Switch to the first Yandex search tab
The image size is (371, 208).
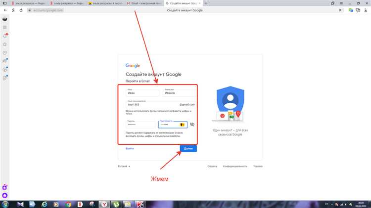coord(28,3)
